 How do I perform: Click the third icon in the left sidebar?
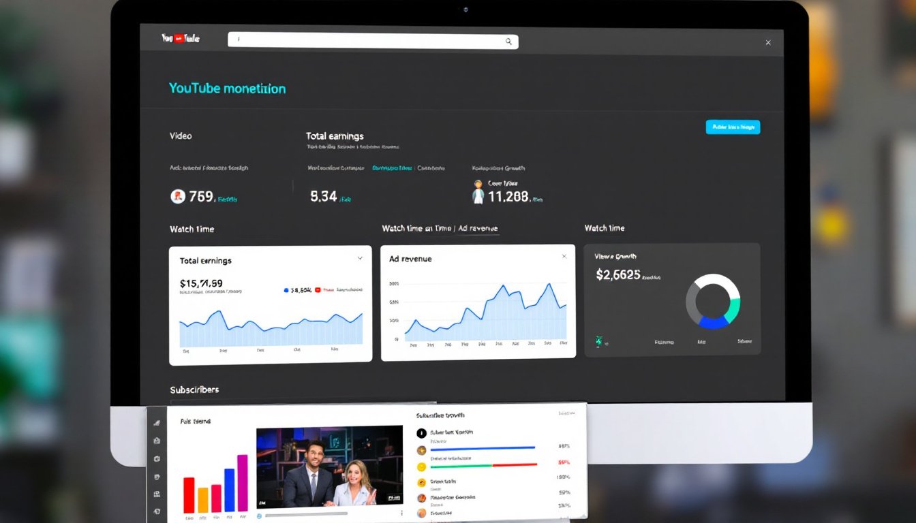(157, 458)
